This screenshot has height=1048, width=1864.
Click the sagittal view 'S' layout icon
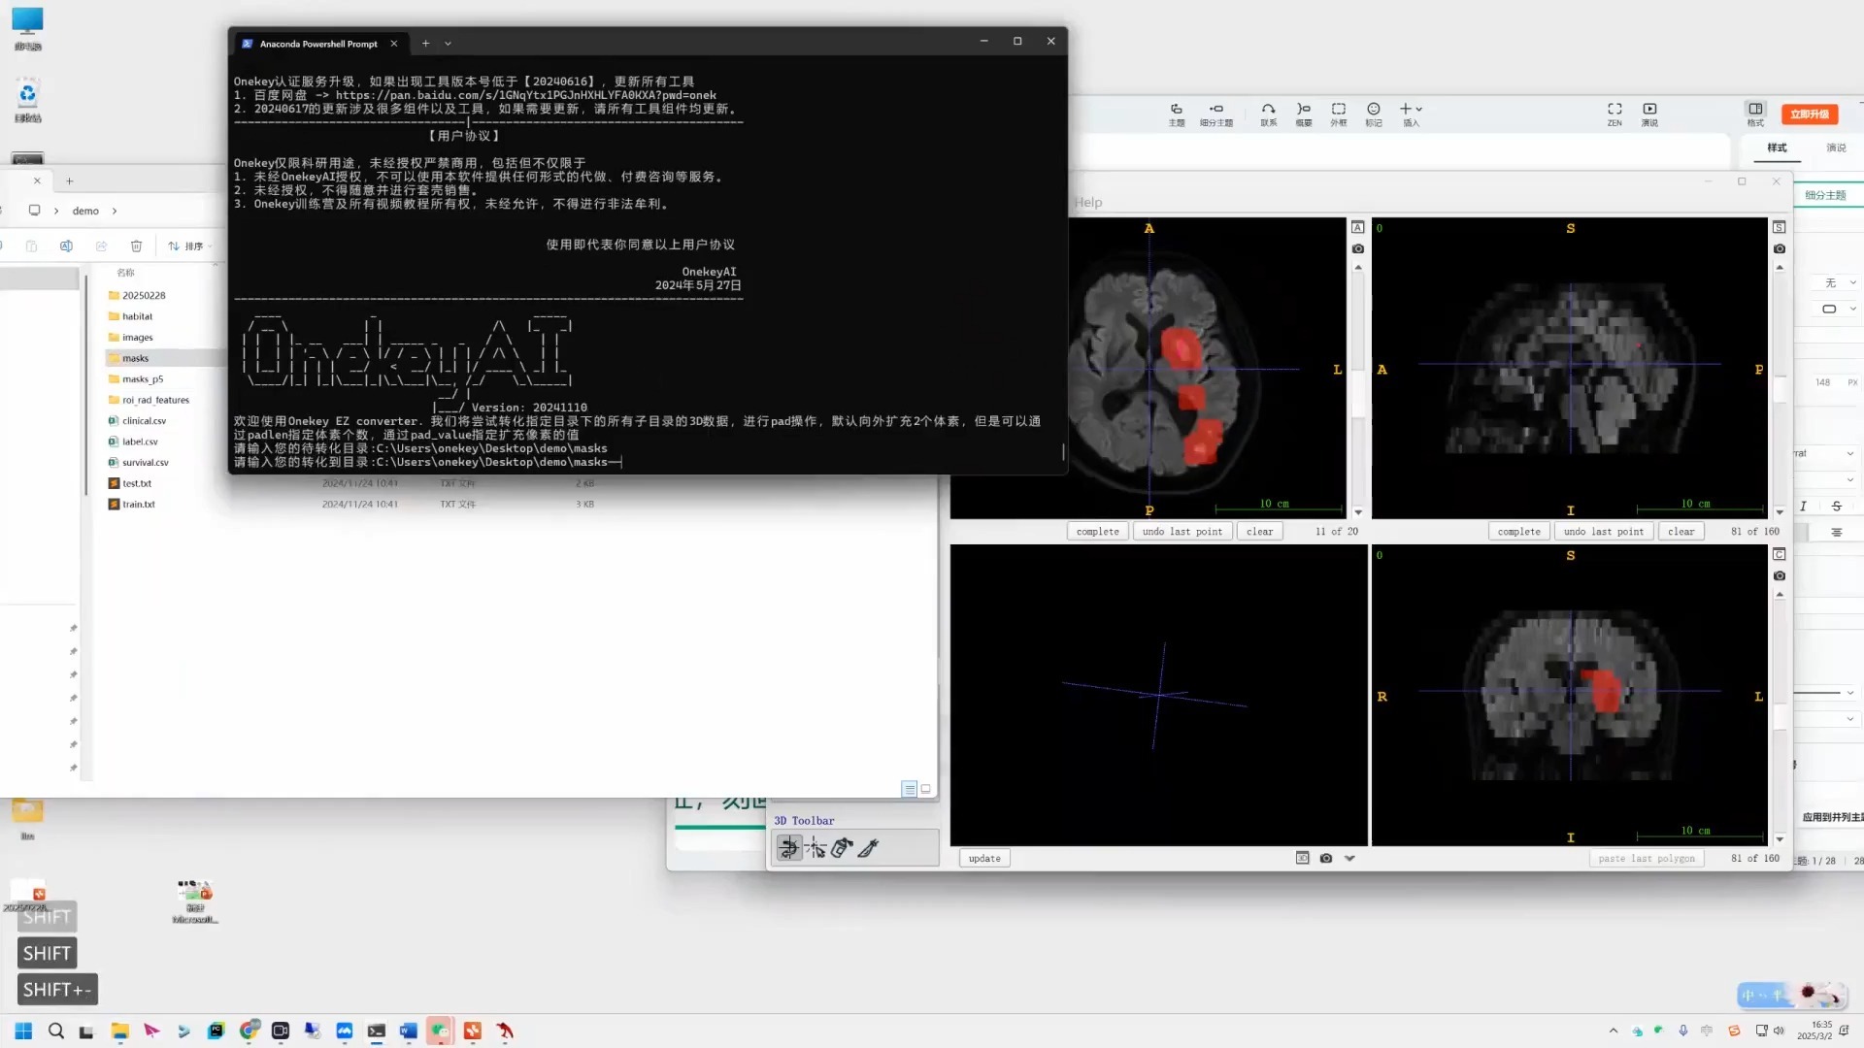click(1779, 227)
